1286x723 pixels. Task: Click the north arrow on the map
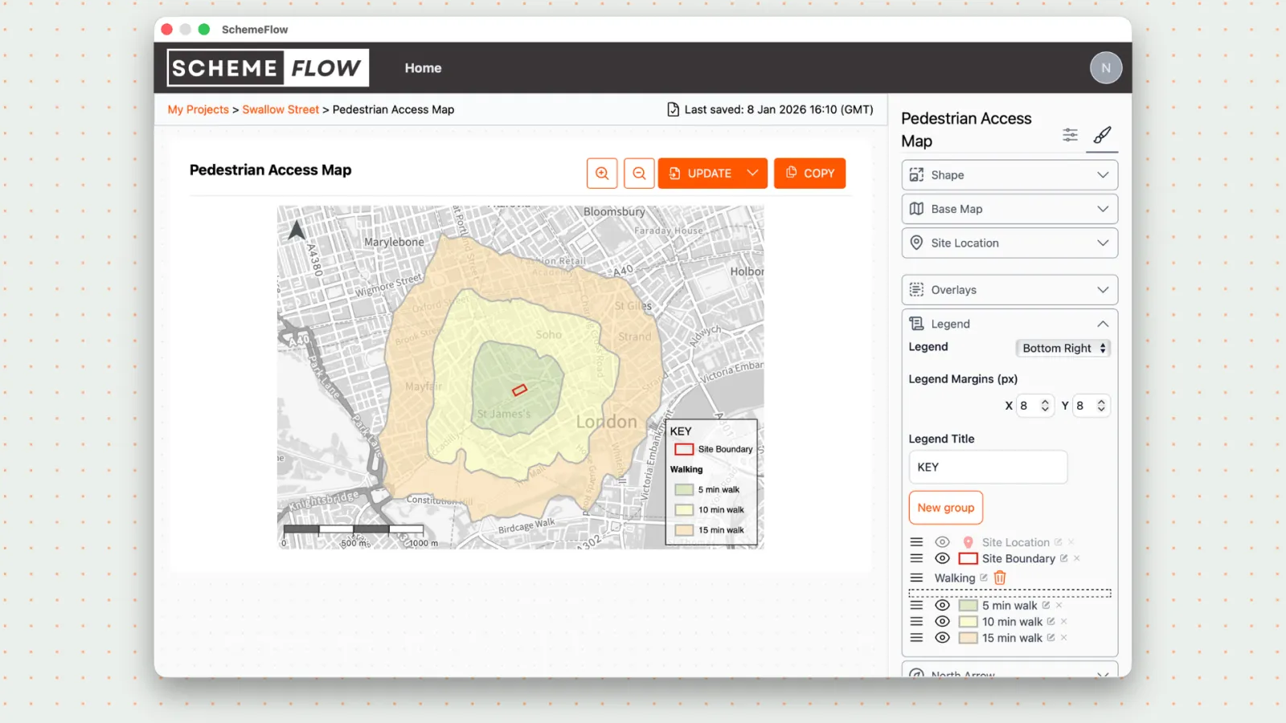pos(297,231)
